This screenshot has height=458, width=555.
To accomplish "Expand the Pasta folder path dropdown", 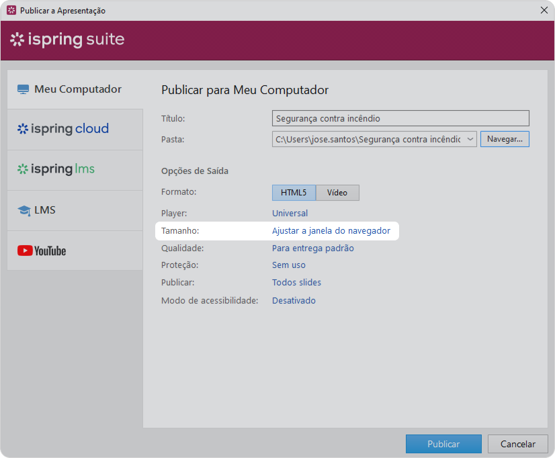I will [470, 139].
